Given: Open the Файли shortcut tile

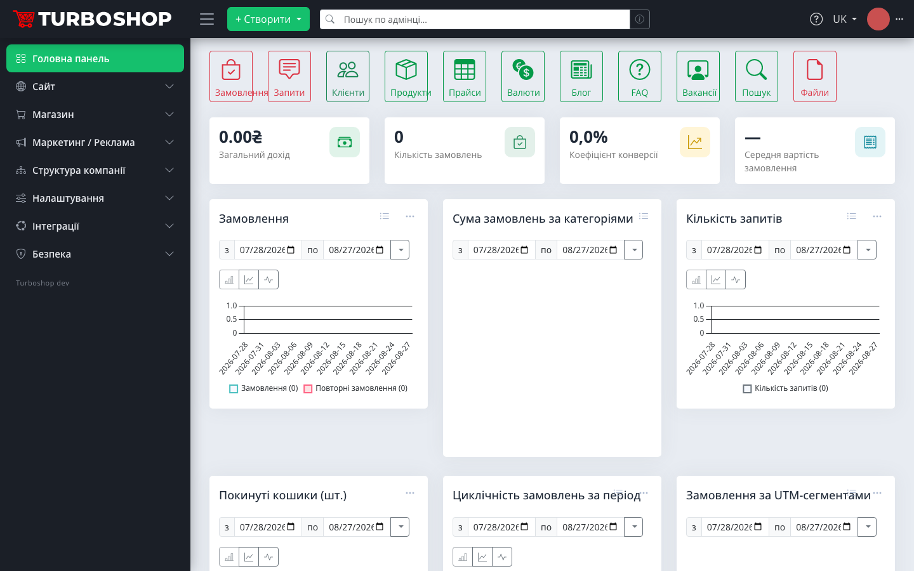Looking at the screenshot, I should (815, 76).
